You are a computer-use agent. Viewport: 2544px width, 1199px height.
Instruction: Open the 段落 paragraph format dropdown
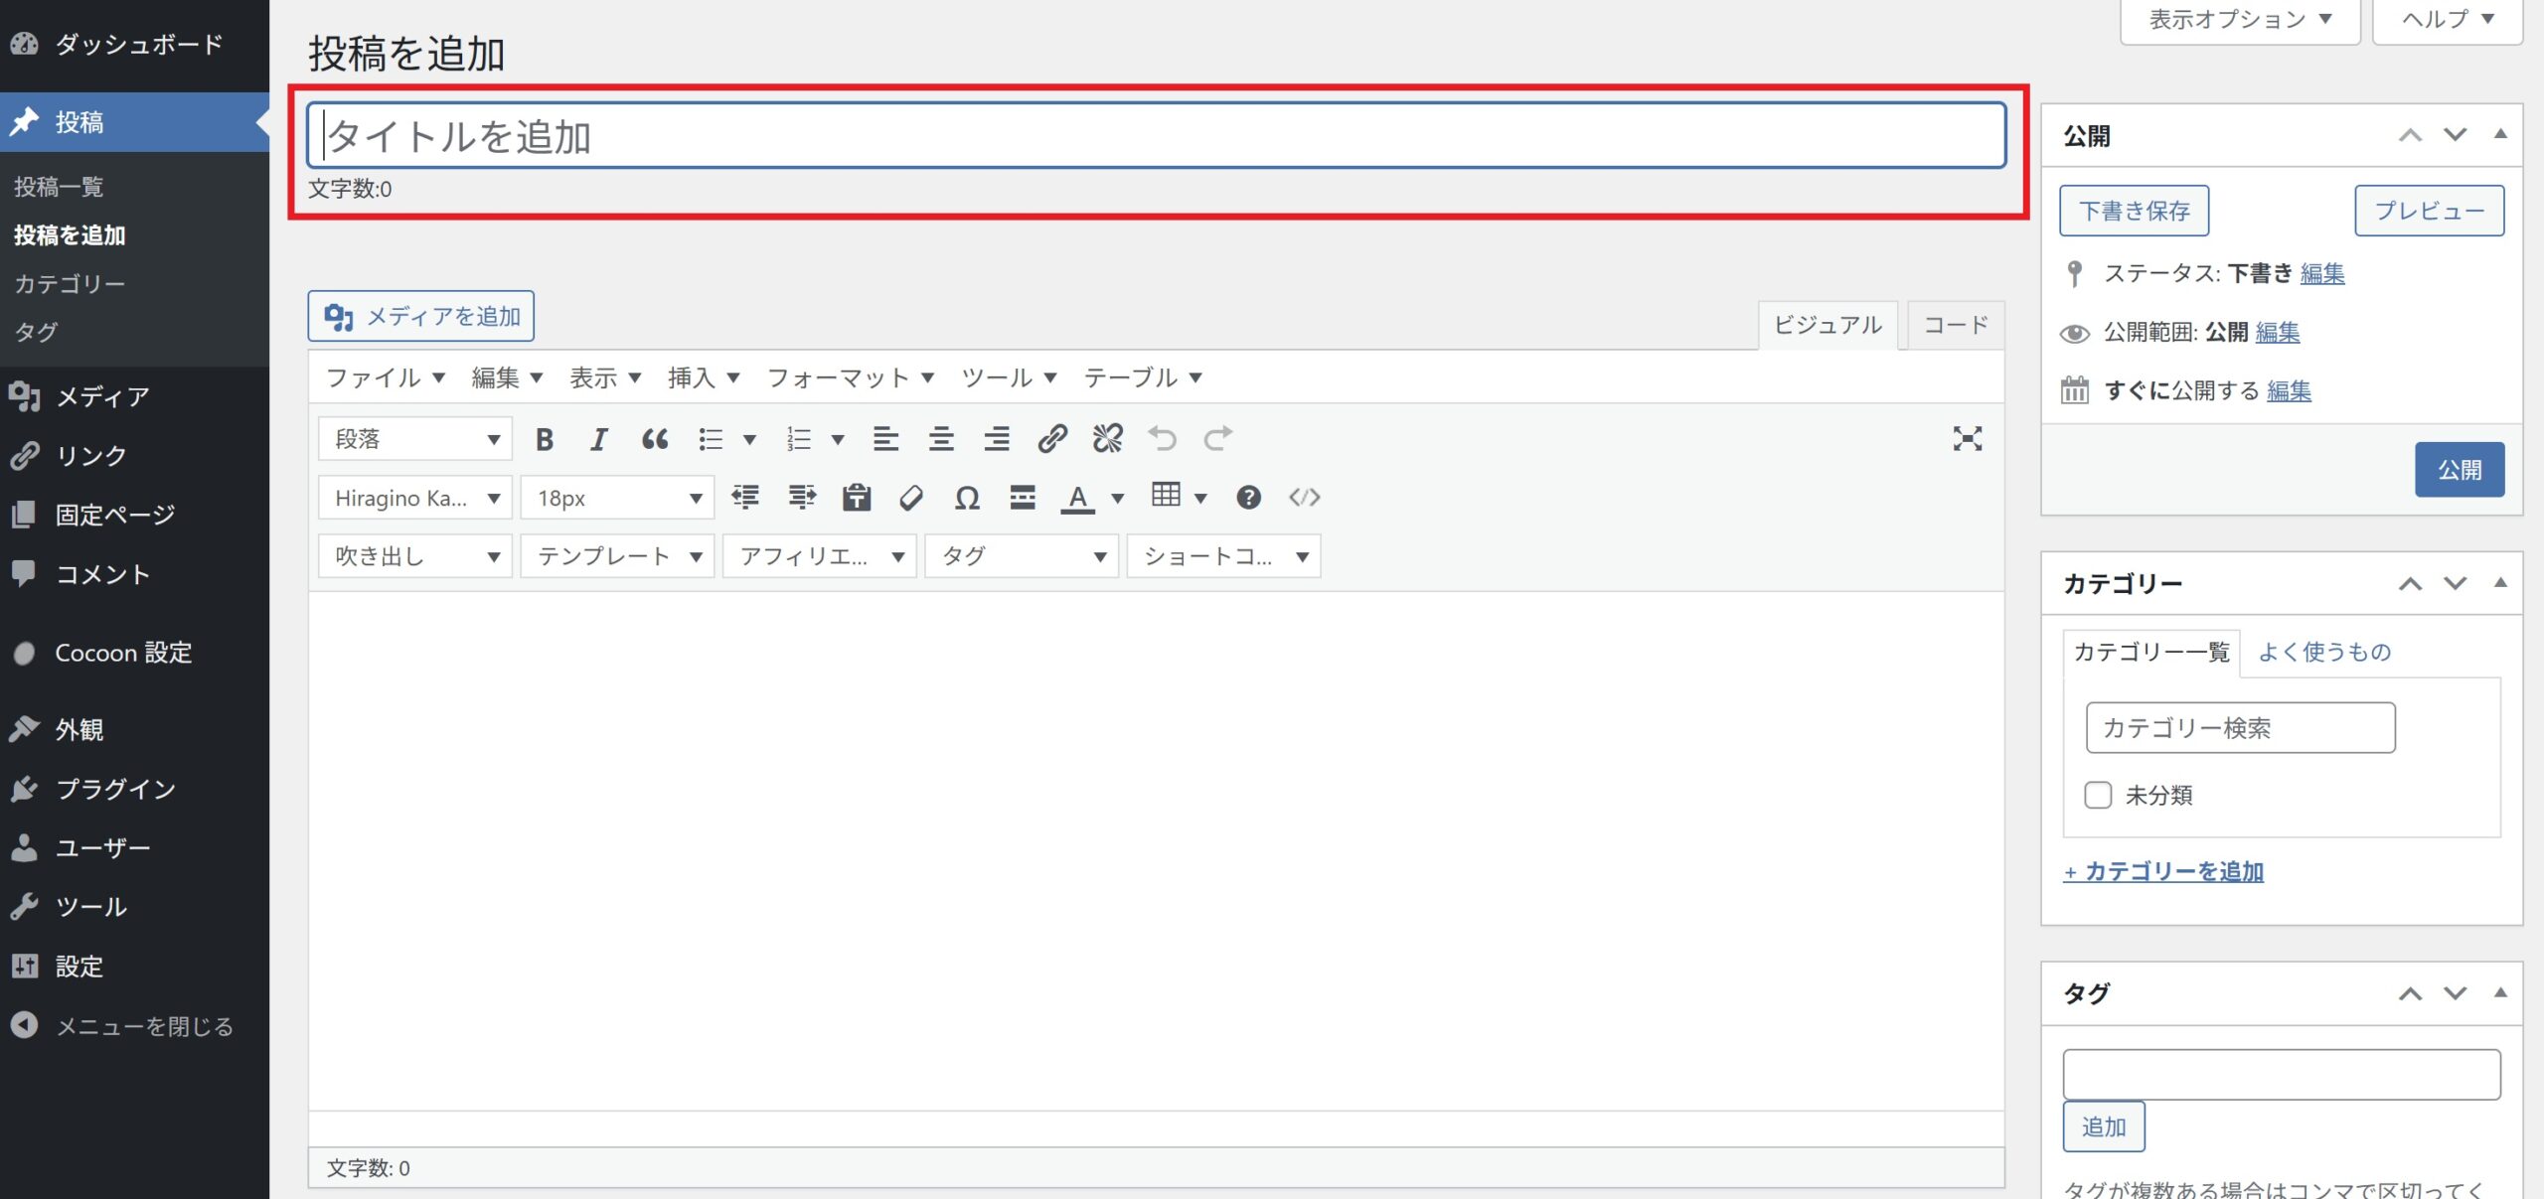(x=414, y=439)
